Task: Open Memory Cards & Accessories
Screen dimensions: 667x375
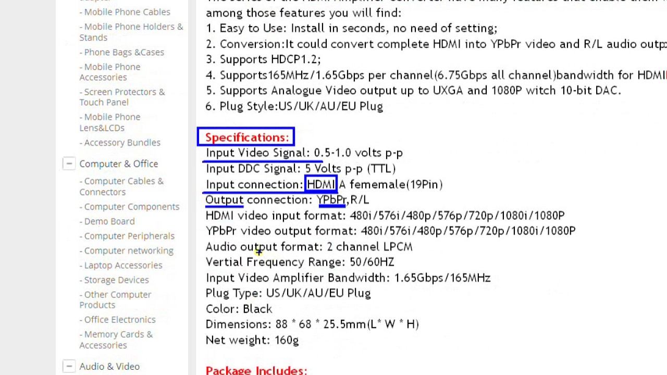Action: pyautogui.click(x=116, y=340)
